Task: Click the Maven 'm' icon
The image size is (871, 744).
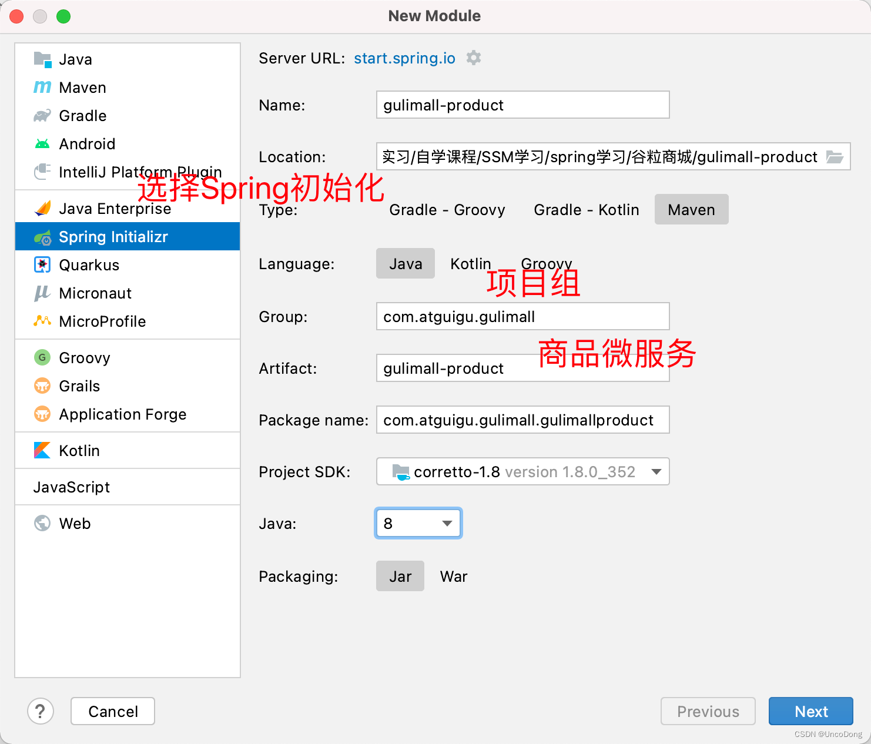Action: point(42,88)
